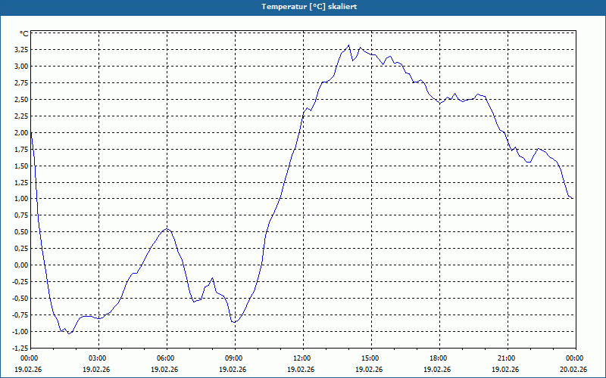The image size is (606, 378).
Task: Select the 0,75 y-axis label
Action: (x=22, y=215)
